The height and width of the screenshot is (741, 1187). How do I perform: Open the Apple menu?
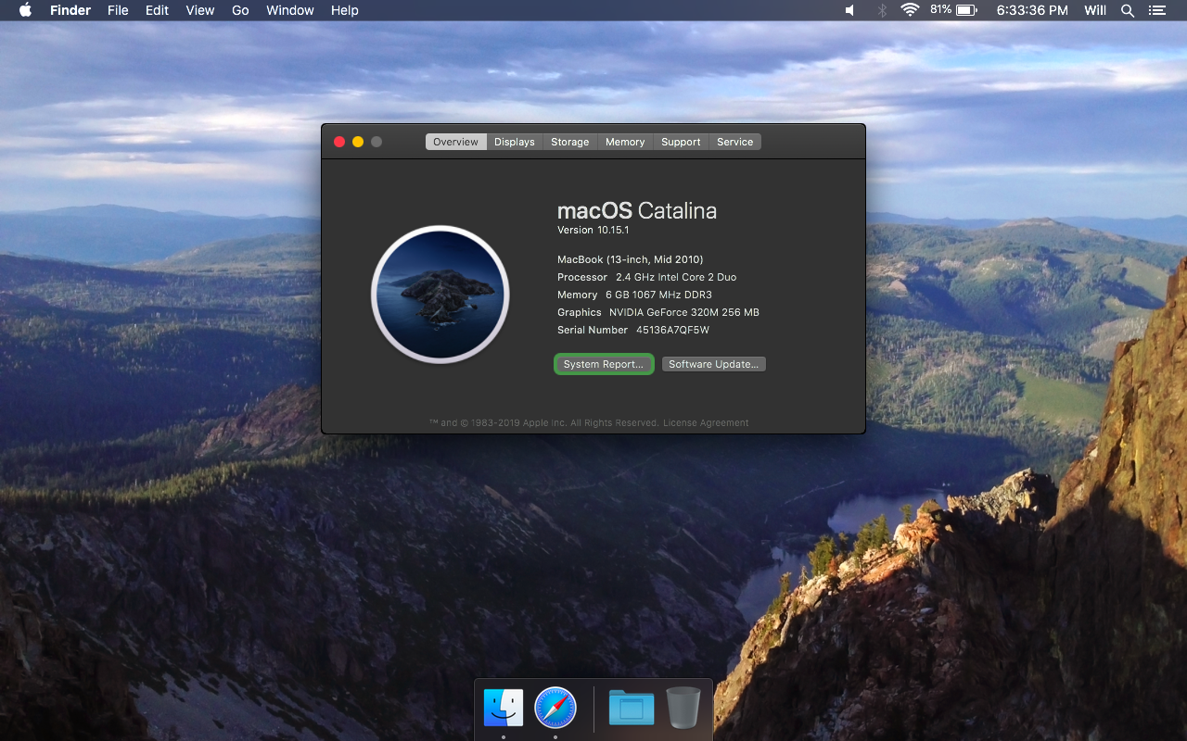point(25,10)
